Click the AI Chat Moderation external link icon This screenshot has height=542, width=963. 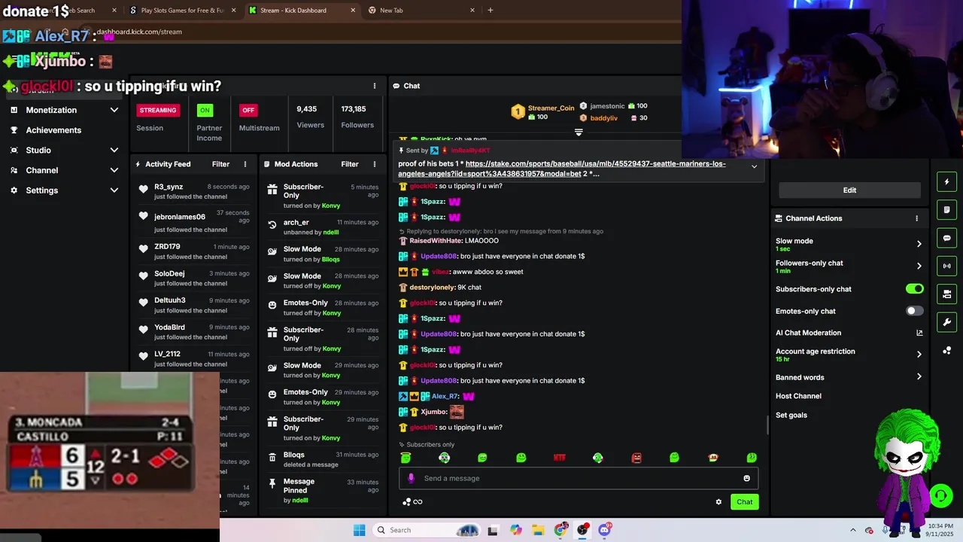point(919,333)
